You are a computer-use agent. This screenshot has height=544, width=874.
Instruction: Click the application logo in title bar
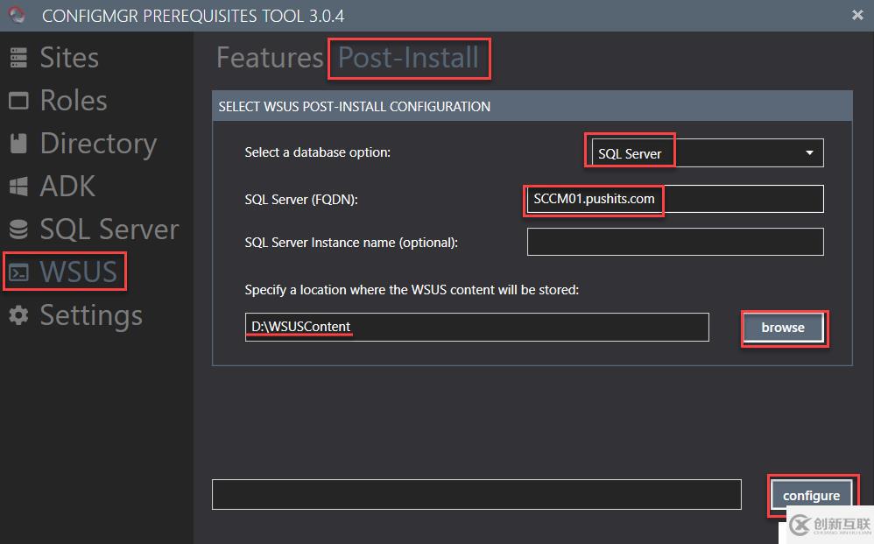(17, 15)
